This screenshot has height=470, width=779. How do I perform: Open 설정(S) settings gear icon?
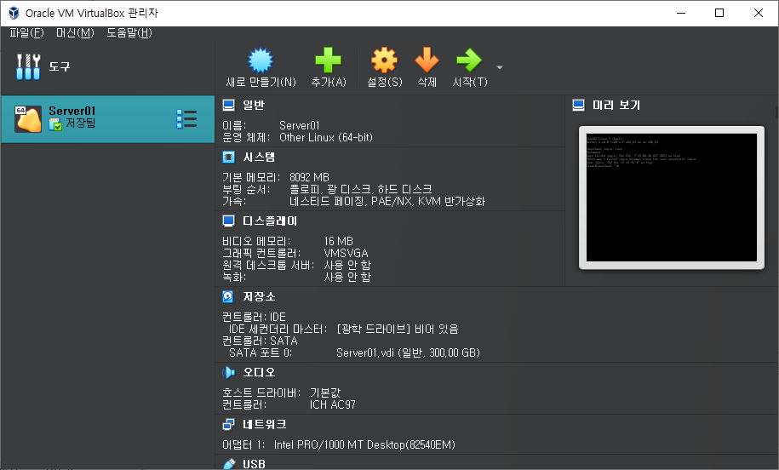pos(384,60)
